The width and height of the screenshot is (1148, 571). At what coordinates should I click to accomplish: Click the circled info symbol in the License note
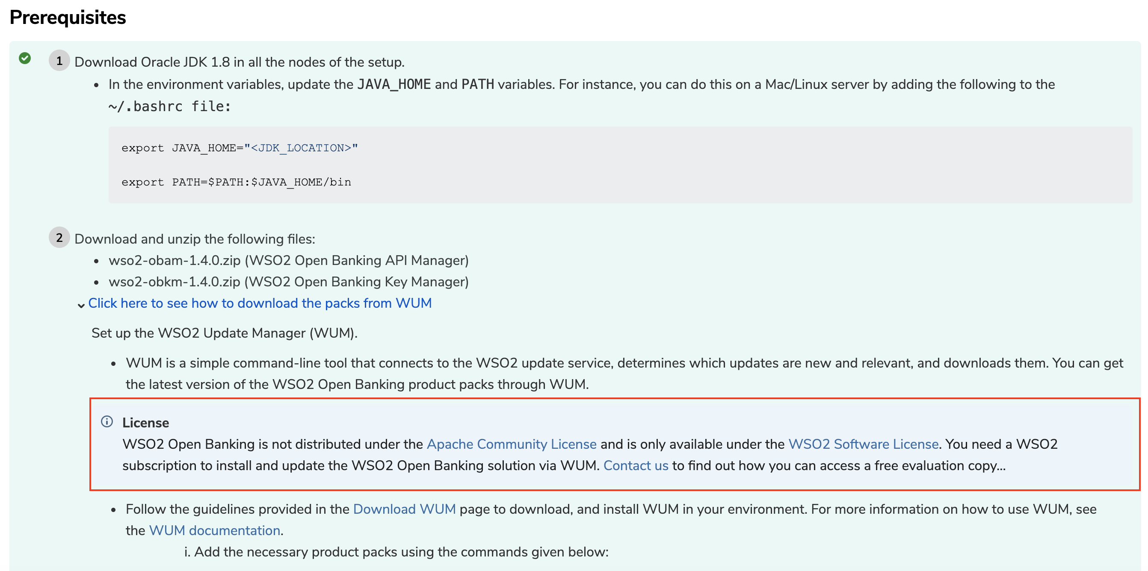tap(107, 422)
